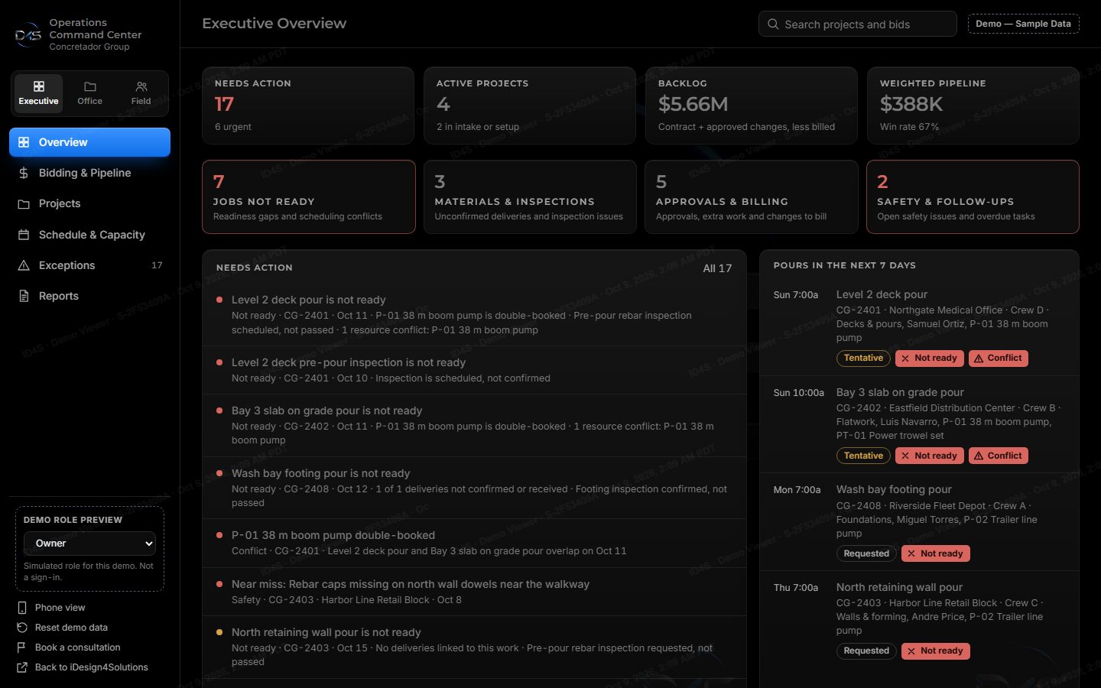Click the Demo — Sample Data badge
Viewport: 1101px width, 688px height.
tap(1023, 24)
